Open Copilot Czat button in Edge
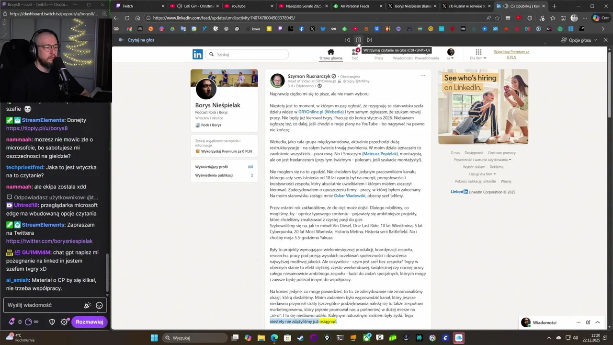The height and width of the screenshot is (345, 613). tap(602, 18)
